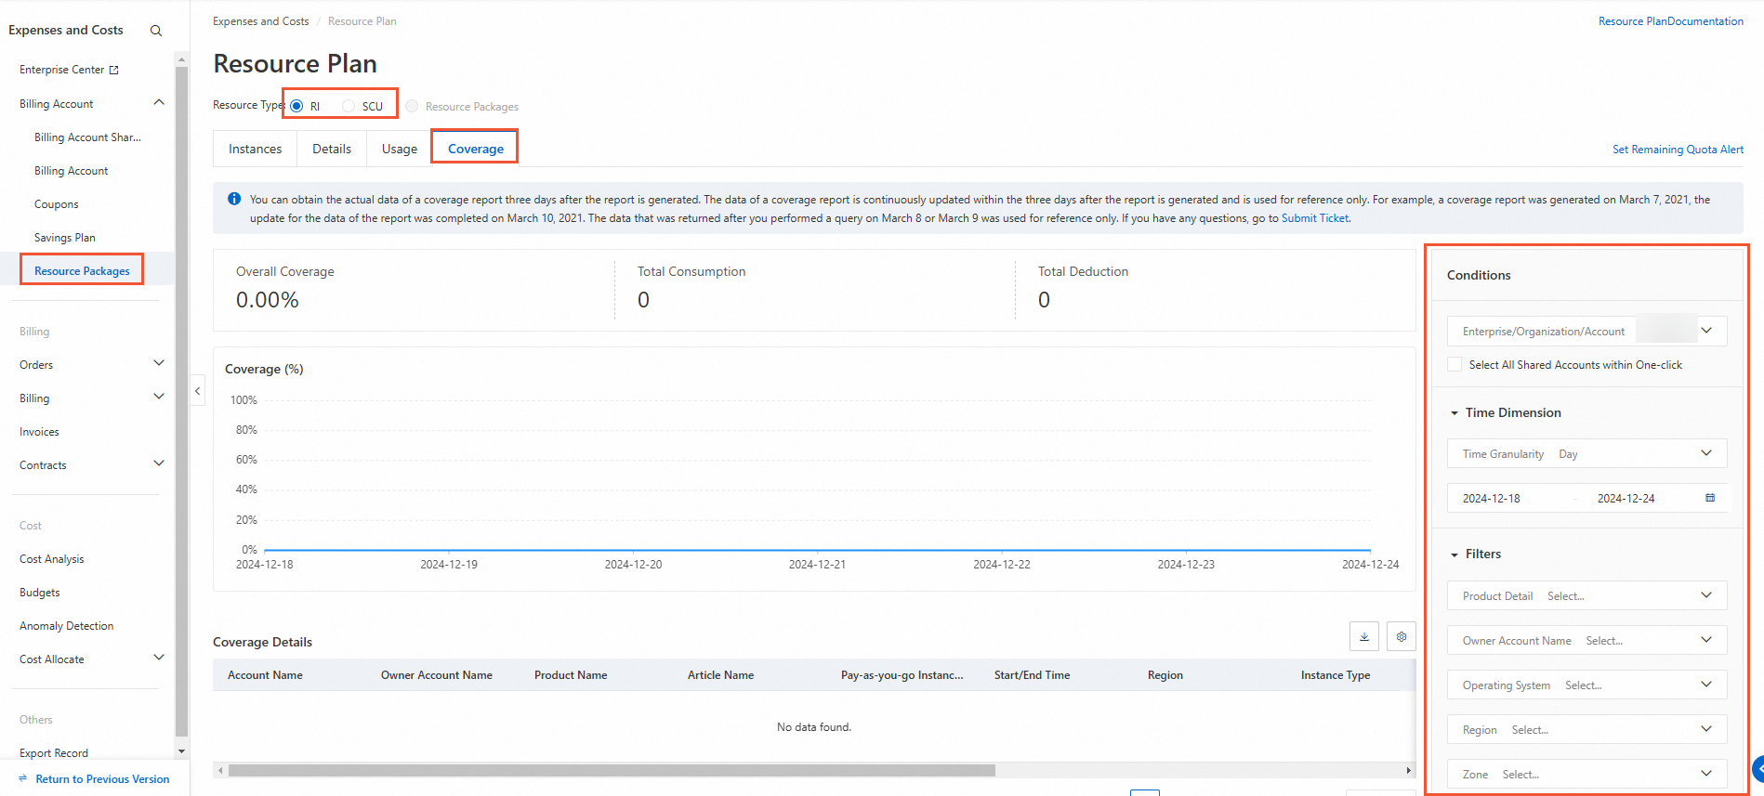
Task: Select the Resource Packages radio option
Action: click(x=412, y=106)
